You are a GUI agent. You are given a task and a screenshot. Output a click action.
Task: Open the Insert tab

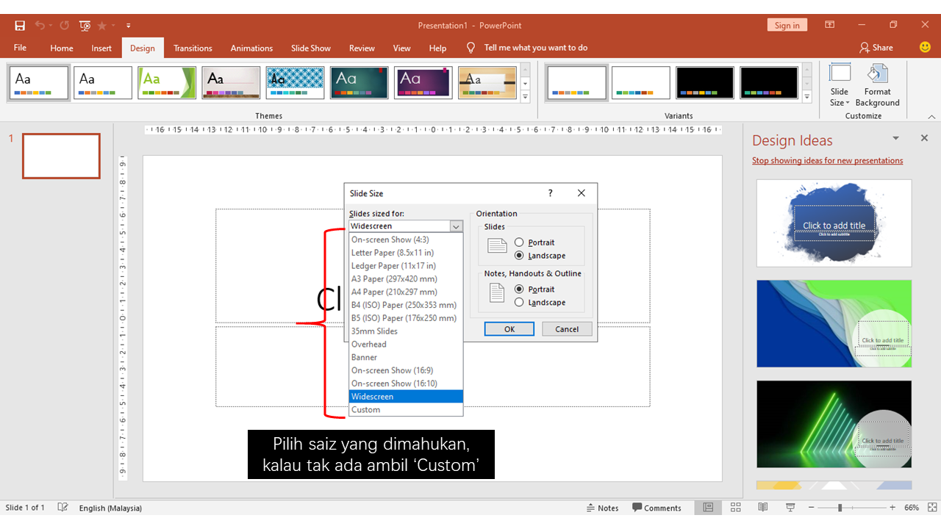pos(101,48)
